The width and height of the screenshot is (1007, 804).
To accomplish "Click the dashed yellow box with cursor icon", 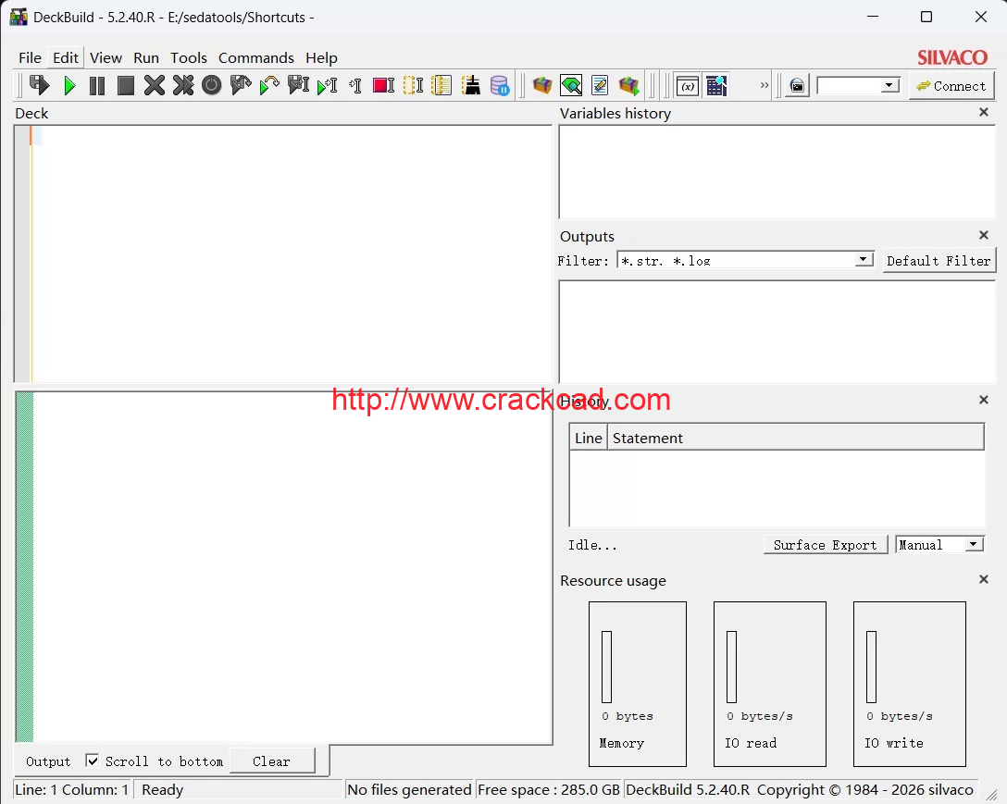I will tap(413, 85).
